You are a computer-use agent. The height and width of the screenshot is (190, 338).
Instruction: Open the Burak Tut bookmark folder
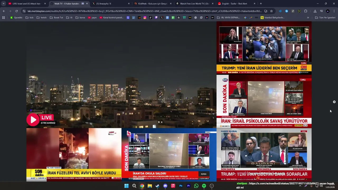(56, 18)
